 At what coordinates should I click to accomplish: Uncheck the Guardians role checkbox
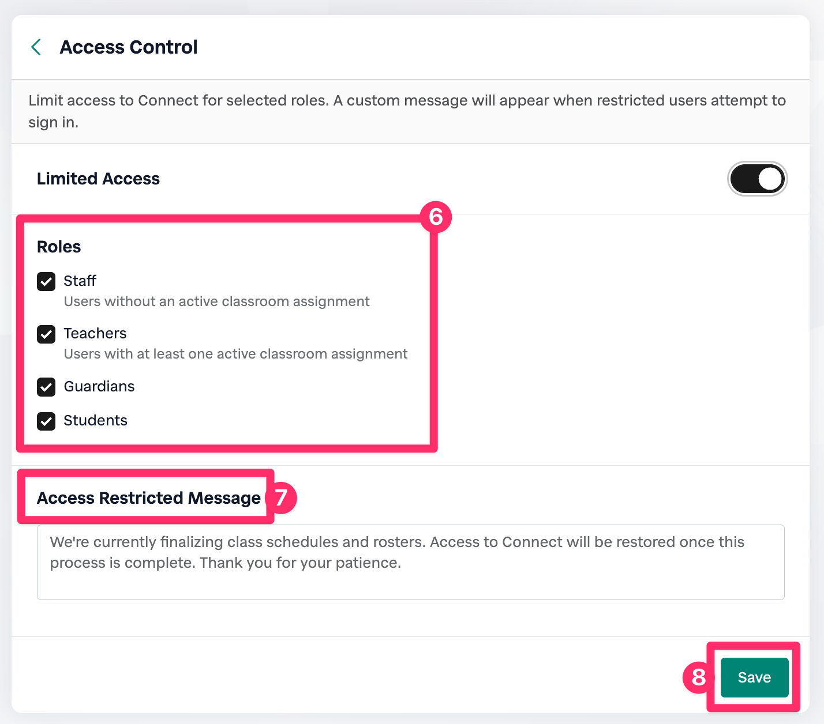click(x=46, y=387)
